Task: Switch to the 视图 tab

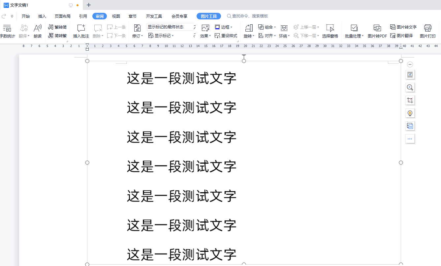Action: tap(116, 16)
